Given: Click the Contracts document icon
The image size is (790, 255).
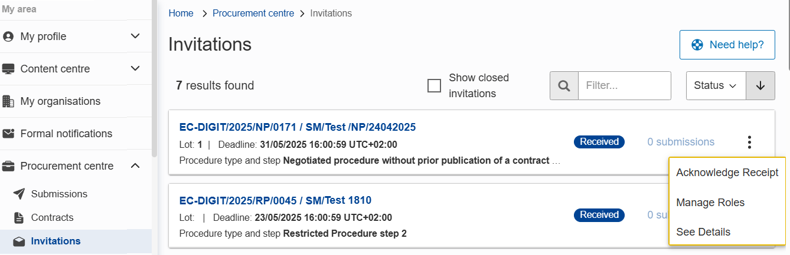Looking at the screenshot, I should click(19, 217).
